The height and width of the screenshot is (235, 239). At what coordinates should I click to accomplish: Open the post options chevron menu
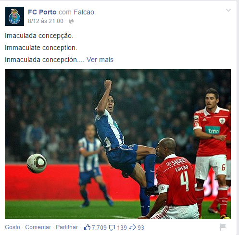tap(228, 10)
